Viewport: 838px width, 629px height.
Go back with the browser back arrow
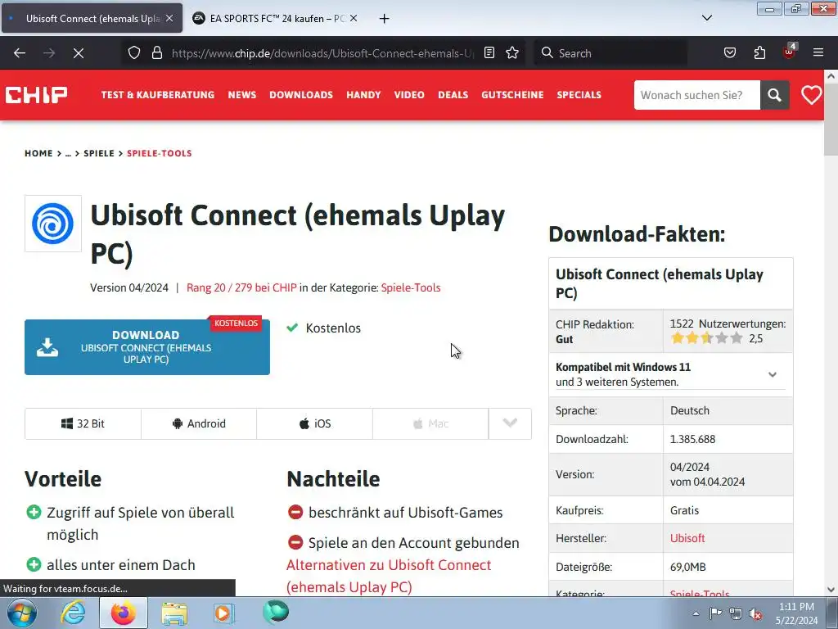pyautogui.click(x=20, y=53)
